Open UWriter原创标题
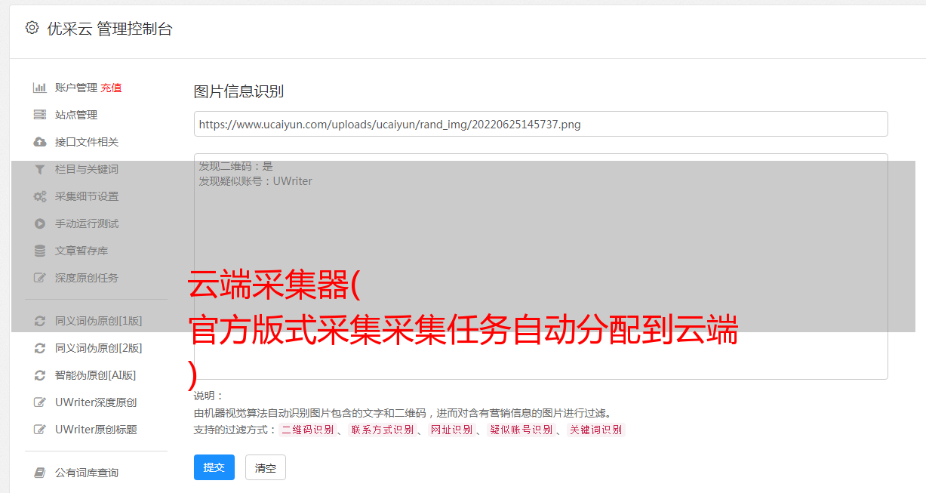Viewport: 926px width, 493px height. coord(96,430)
